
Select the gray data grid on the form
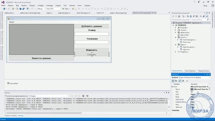point(42,40)
